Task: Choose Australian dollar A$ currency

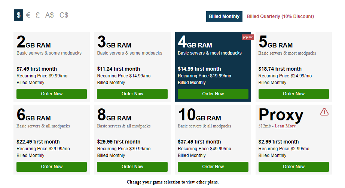Action: click(49, 15)
